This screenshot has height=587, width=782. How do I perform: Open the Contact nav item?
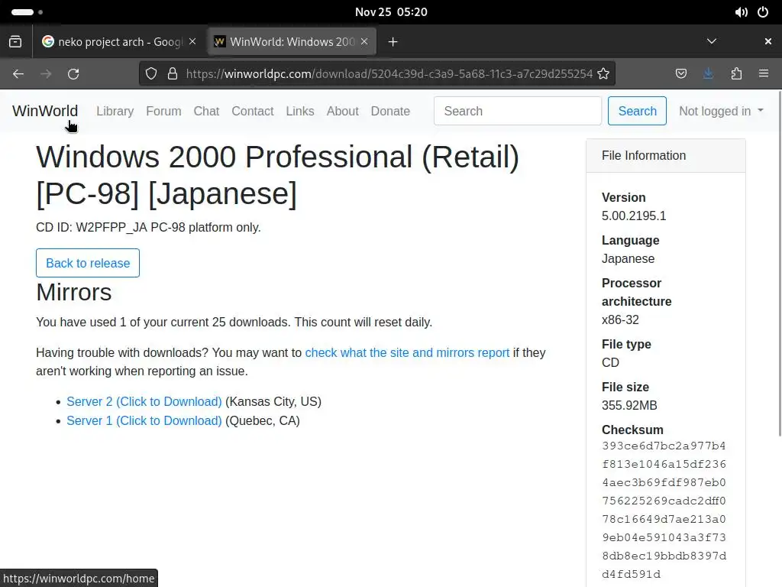click(252, 111)
